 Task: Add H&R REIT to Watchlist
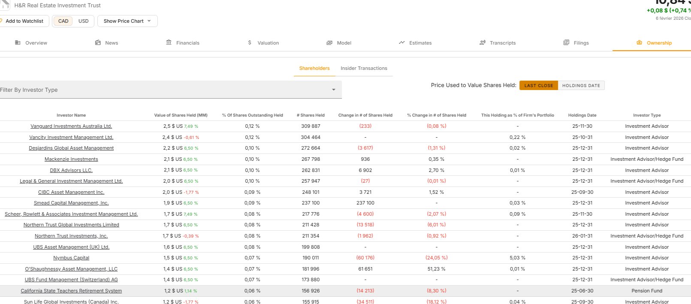coord(24,21)
